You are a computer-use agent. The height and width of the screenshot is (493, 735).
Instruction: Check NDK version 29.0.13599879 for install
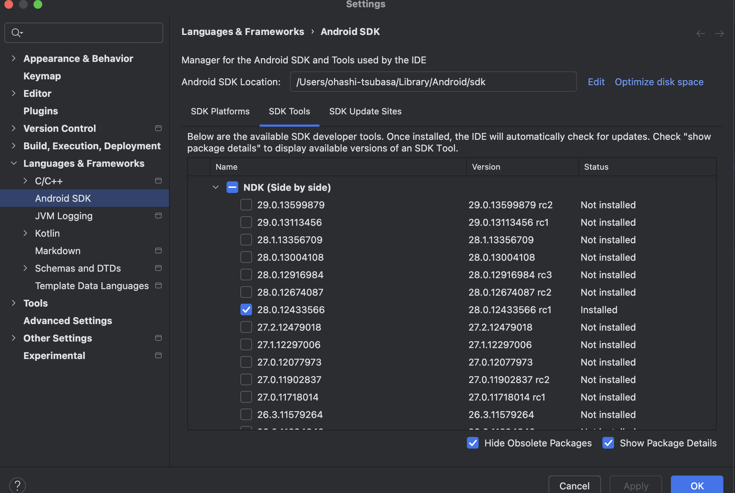(x=246, y=205)
